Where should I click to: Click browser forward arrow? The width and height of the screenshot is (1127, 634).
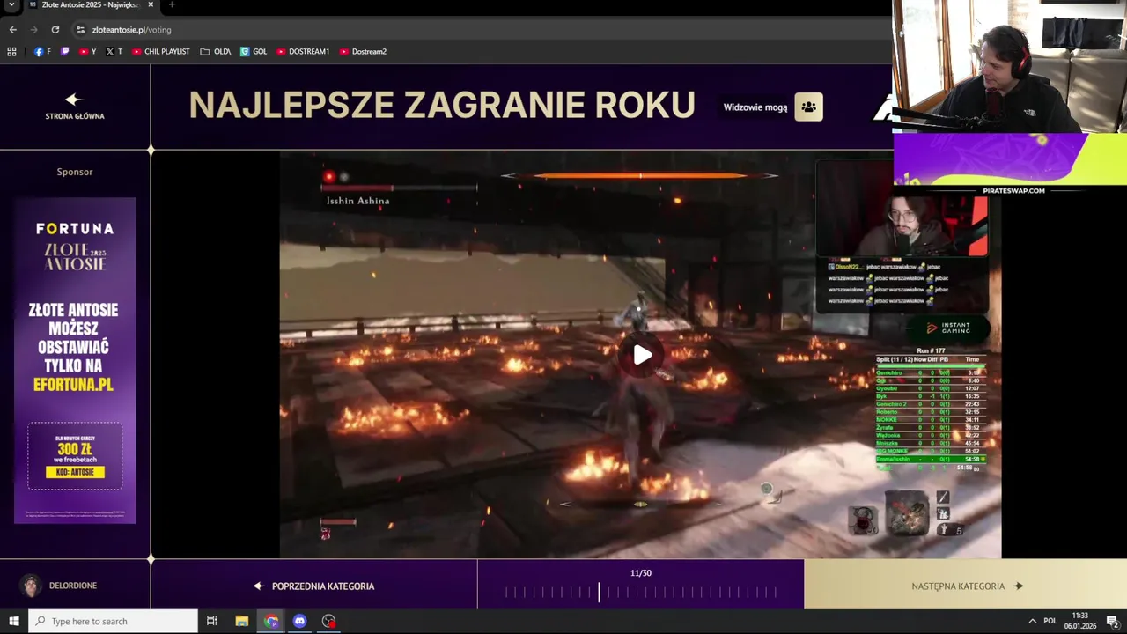pyautogui.click(x=33, y=29)
